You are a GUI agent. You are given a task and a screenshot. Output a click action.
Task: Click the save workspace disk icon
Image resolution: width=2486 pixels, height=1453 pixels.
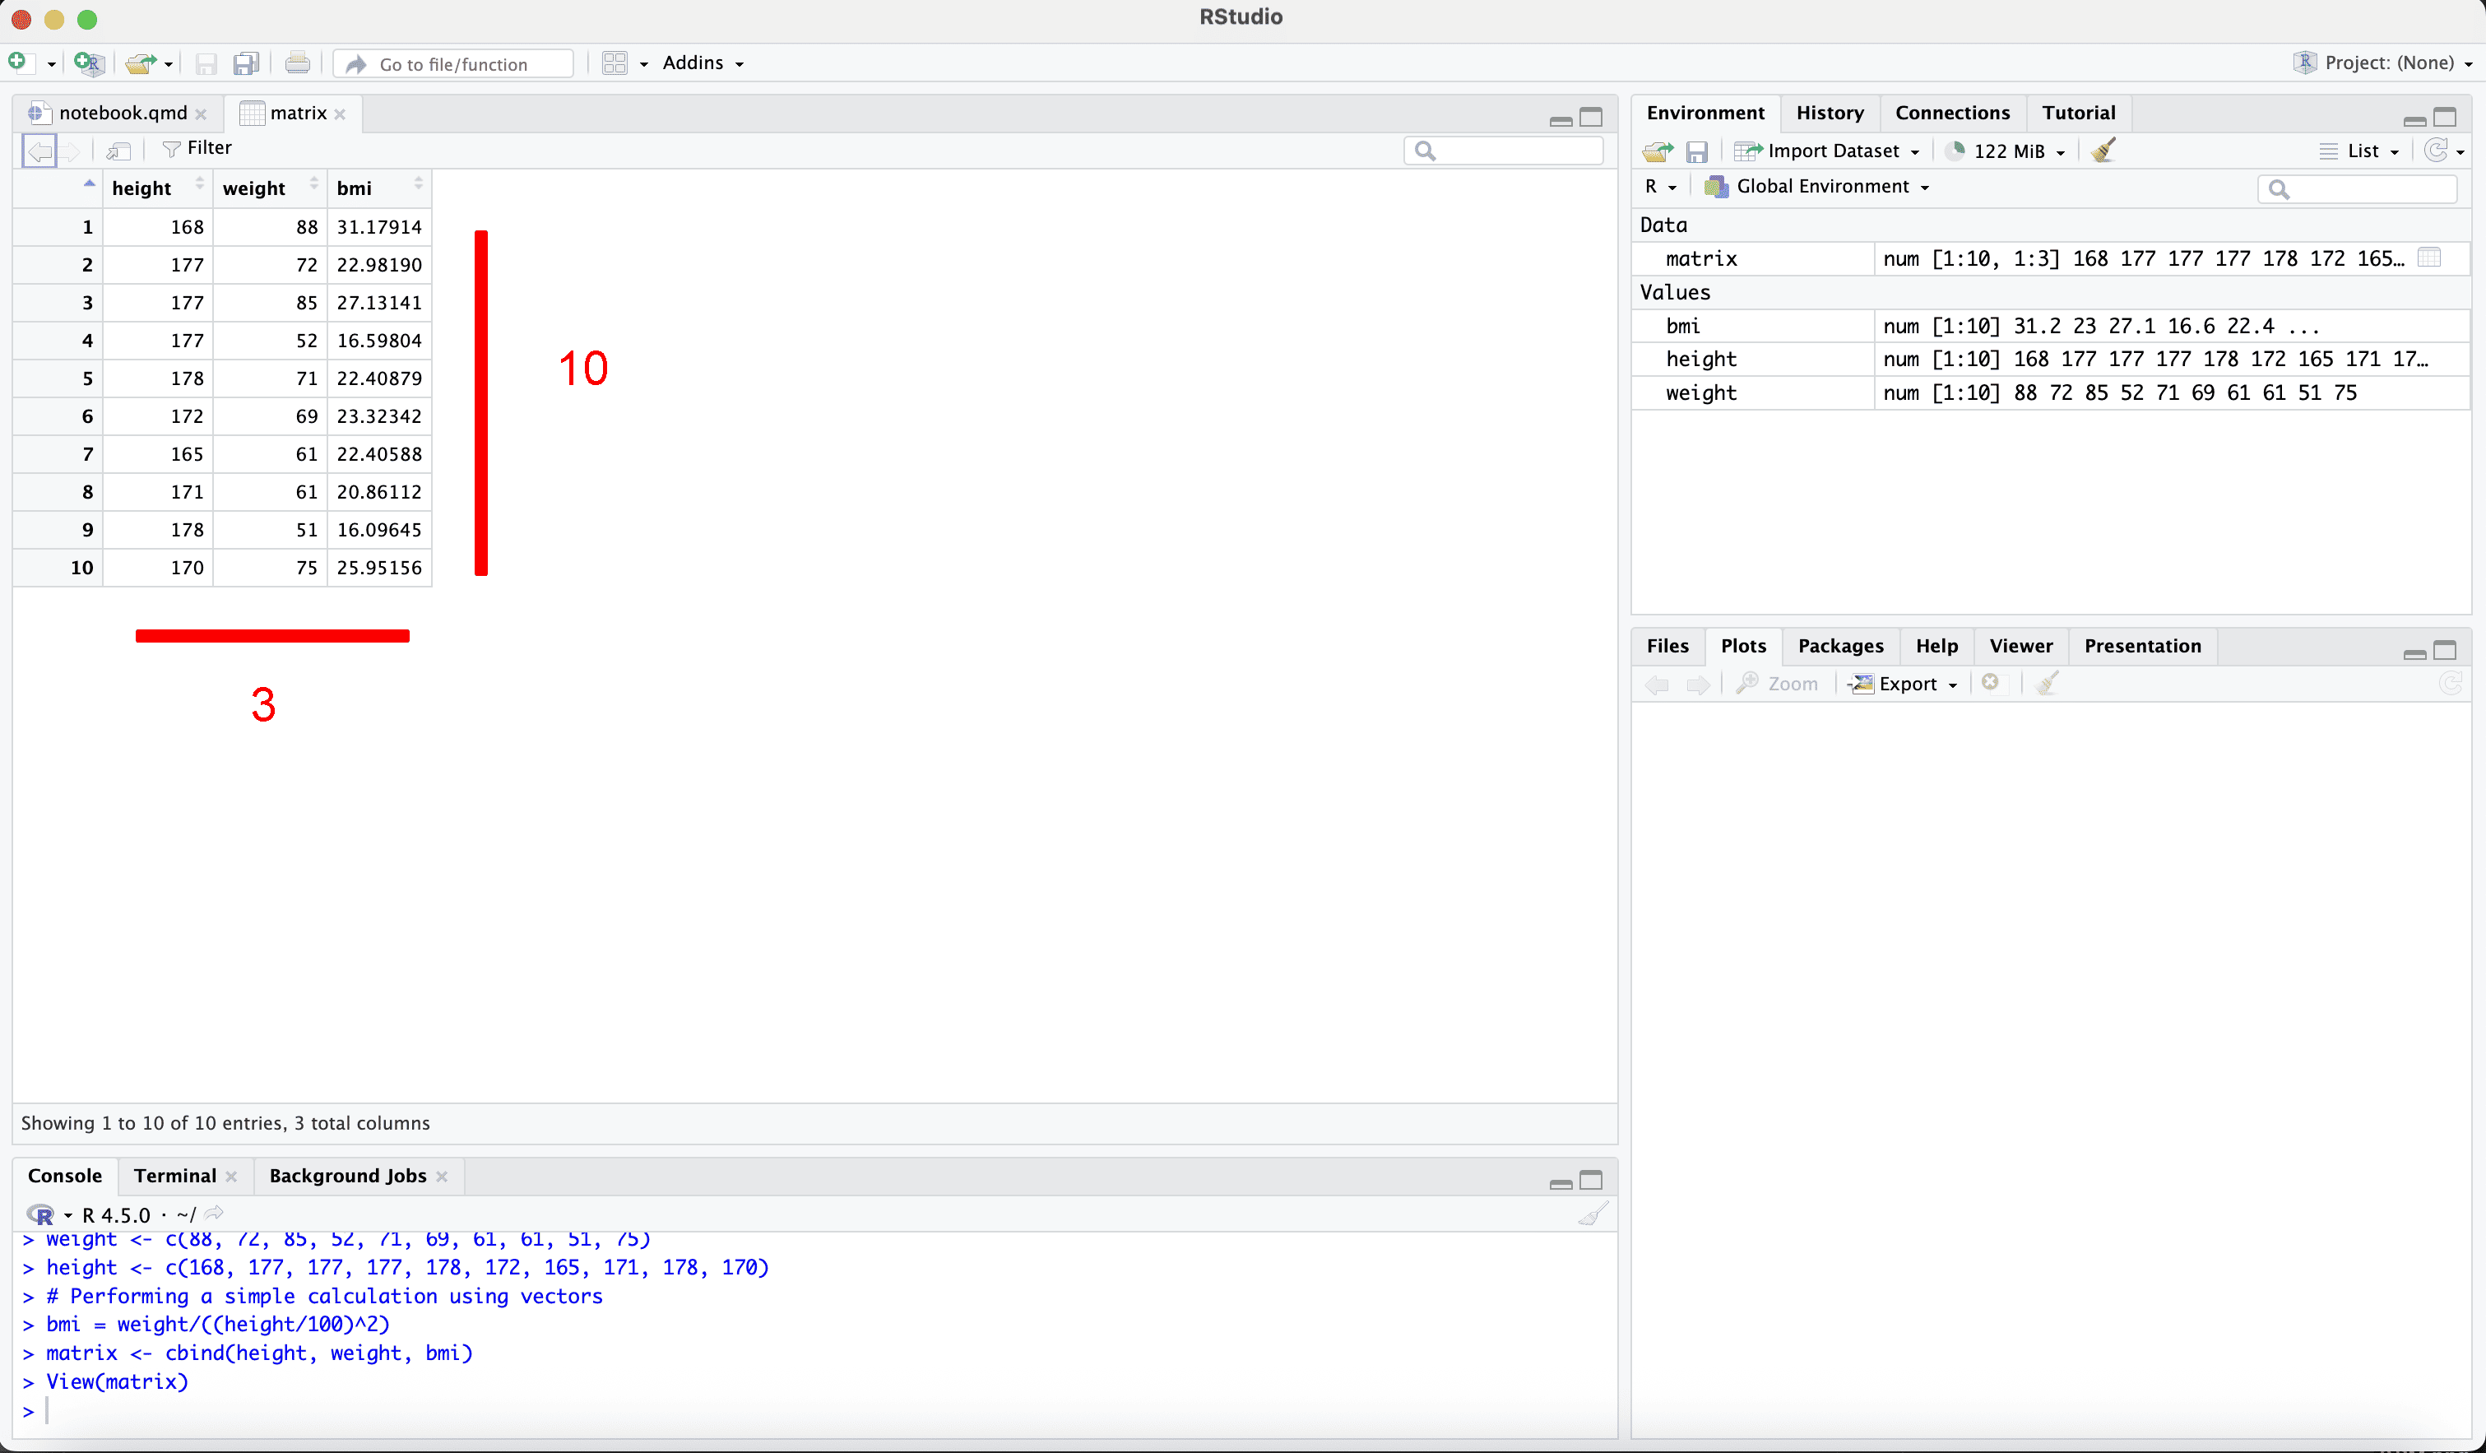[x=1695, y=151]
